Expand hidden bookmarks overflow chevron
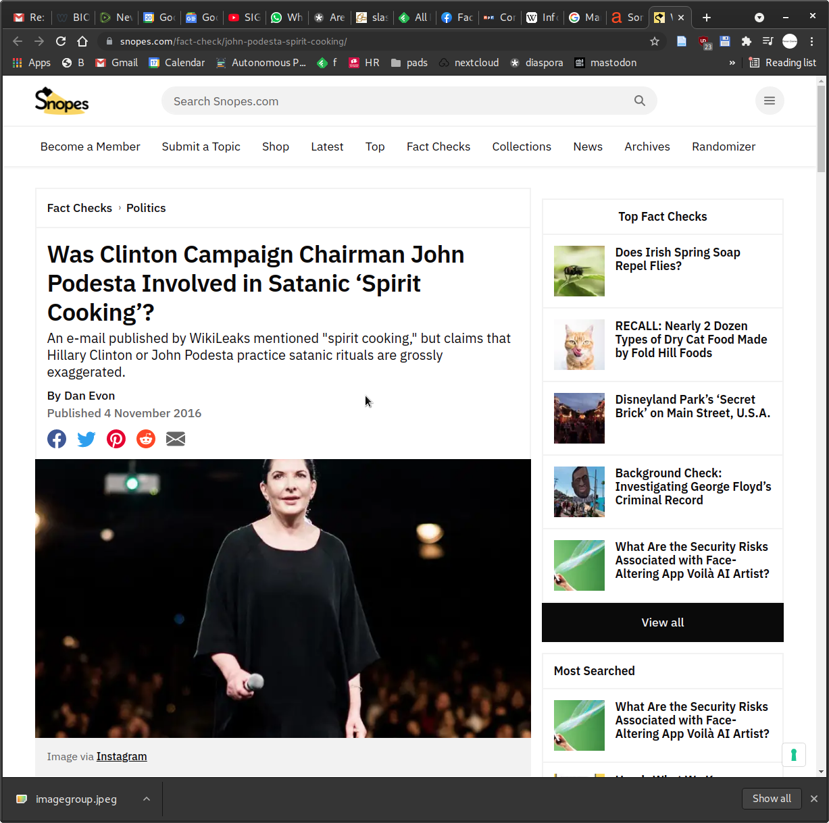Screen dimensions: 829x823 [732, 63]
